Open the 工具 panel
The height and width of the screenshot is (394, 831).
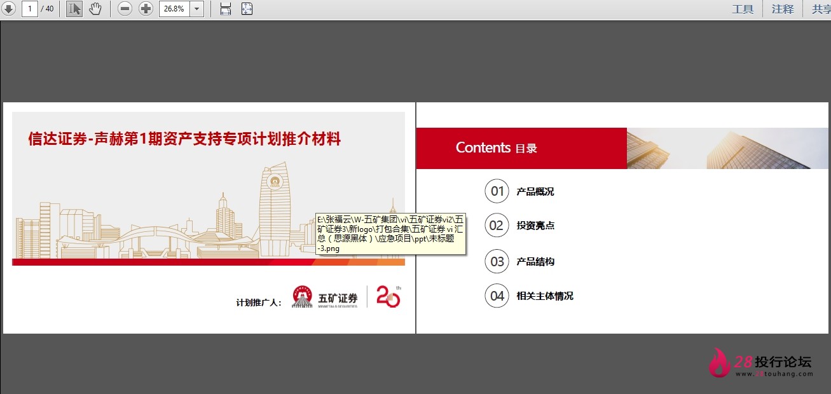[x=743, y=9]
